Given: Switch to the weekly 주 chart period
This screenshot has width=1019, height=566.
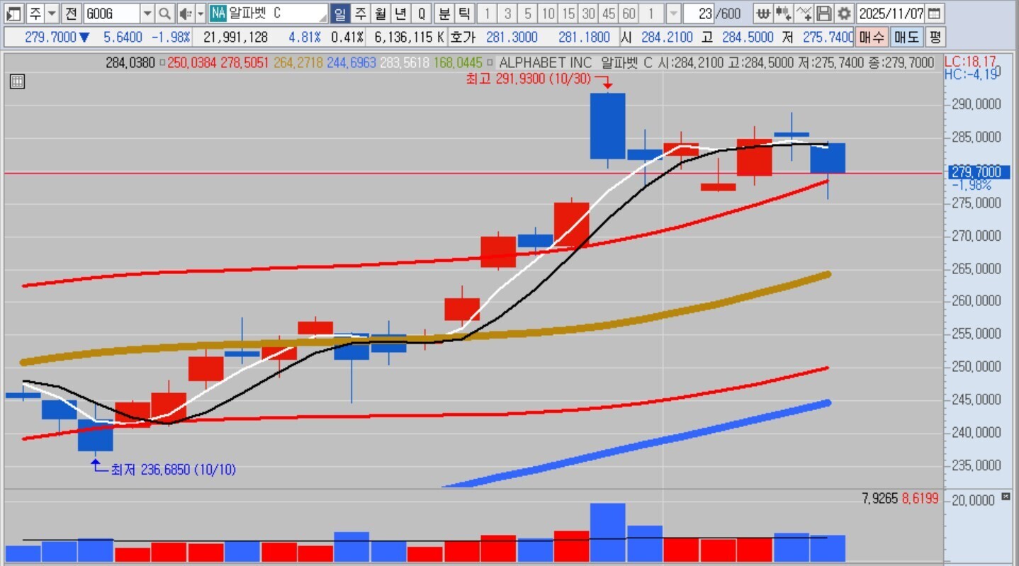Looking at the screenshot, I should [x=360, y=13].
